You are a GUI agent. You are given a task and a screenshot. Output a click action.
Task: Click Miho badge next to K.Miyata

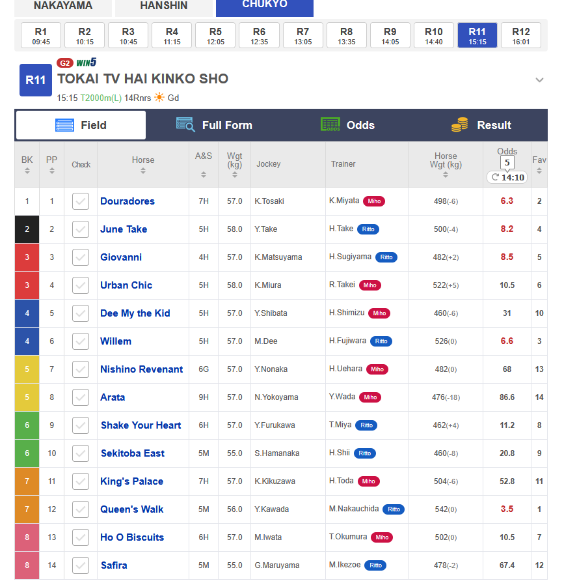374,201
